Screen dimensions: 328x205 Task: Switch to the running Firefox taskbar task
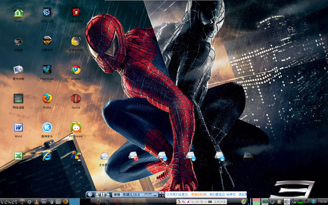(98, 202)
